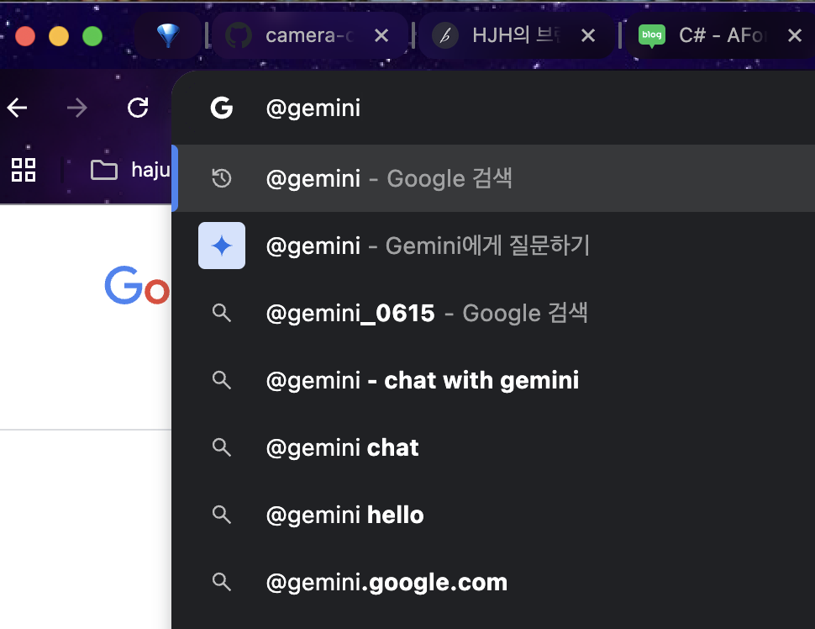Select the chat with gemini suggestion
This screenshot has height=629, width=815.
click(493, 380)
